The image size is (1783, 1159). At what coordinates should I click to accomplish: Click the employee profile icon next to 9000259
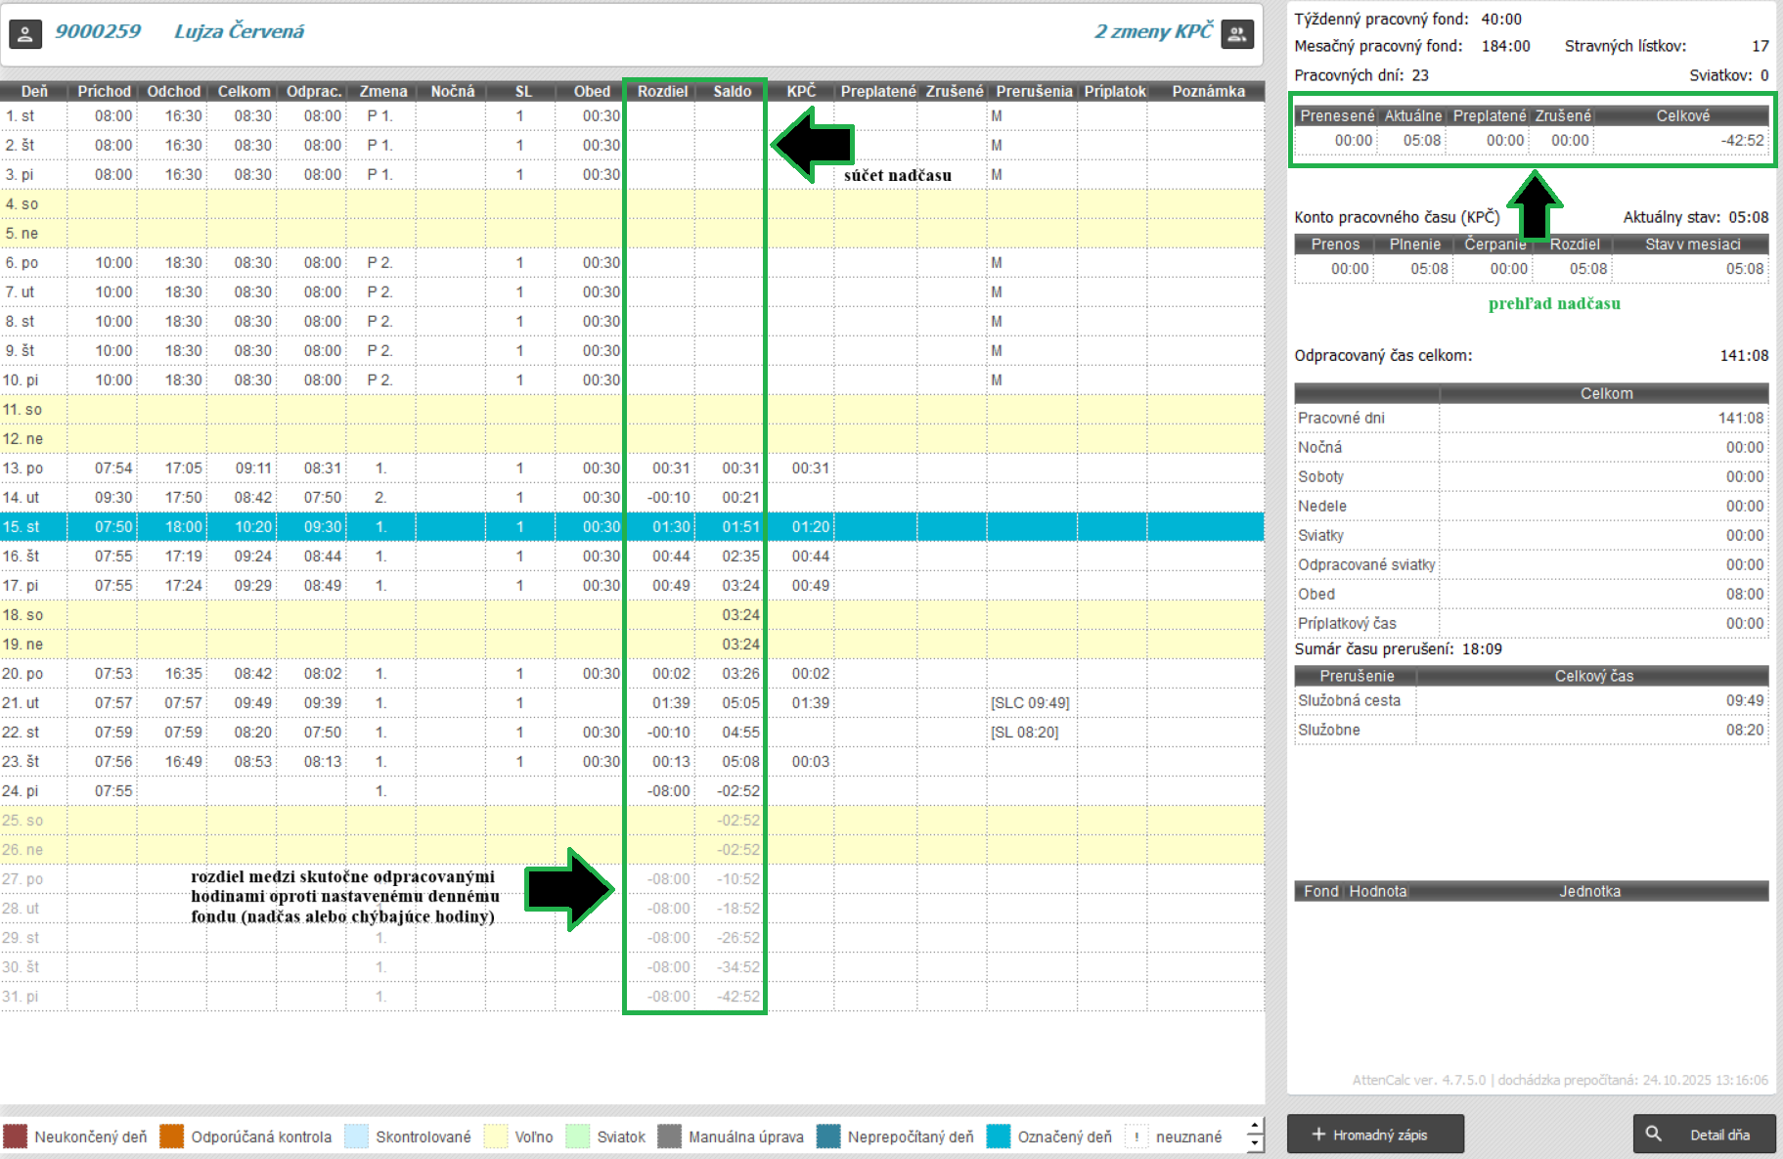point(25,34)
